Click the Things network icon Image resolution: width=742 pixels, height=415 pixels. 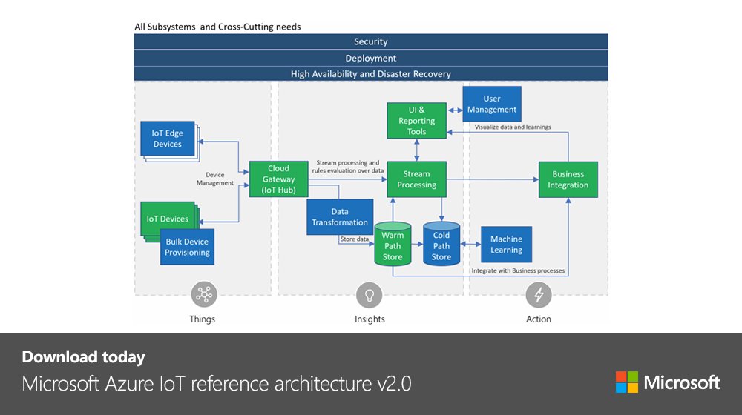pyautogui.click(x=204, y=294)
